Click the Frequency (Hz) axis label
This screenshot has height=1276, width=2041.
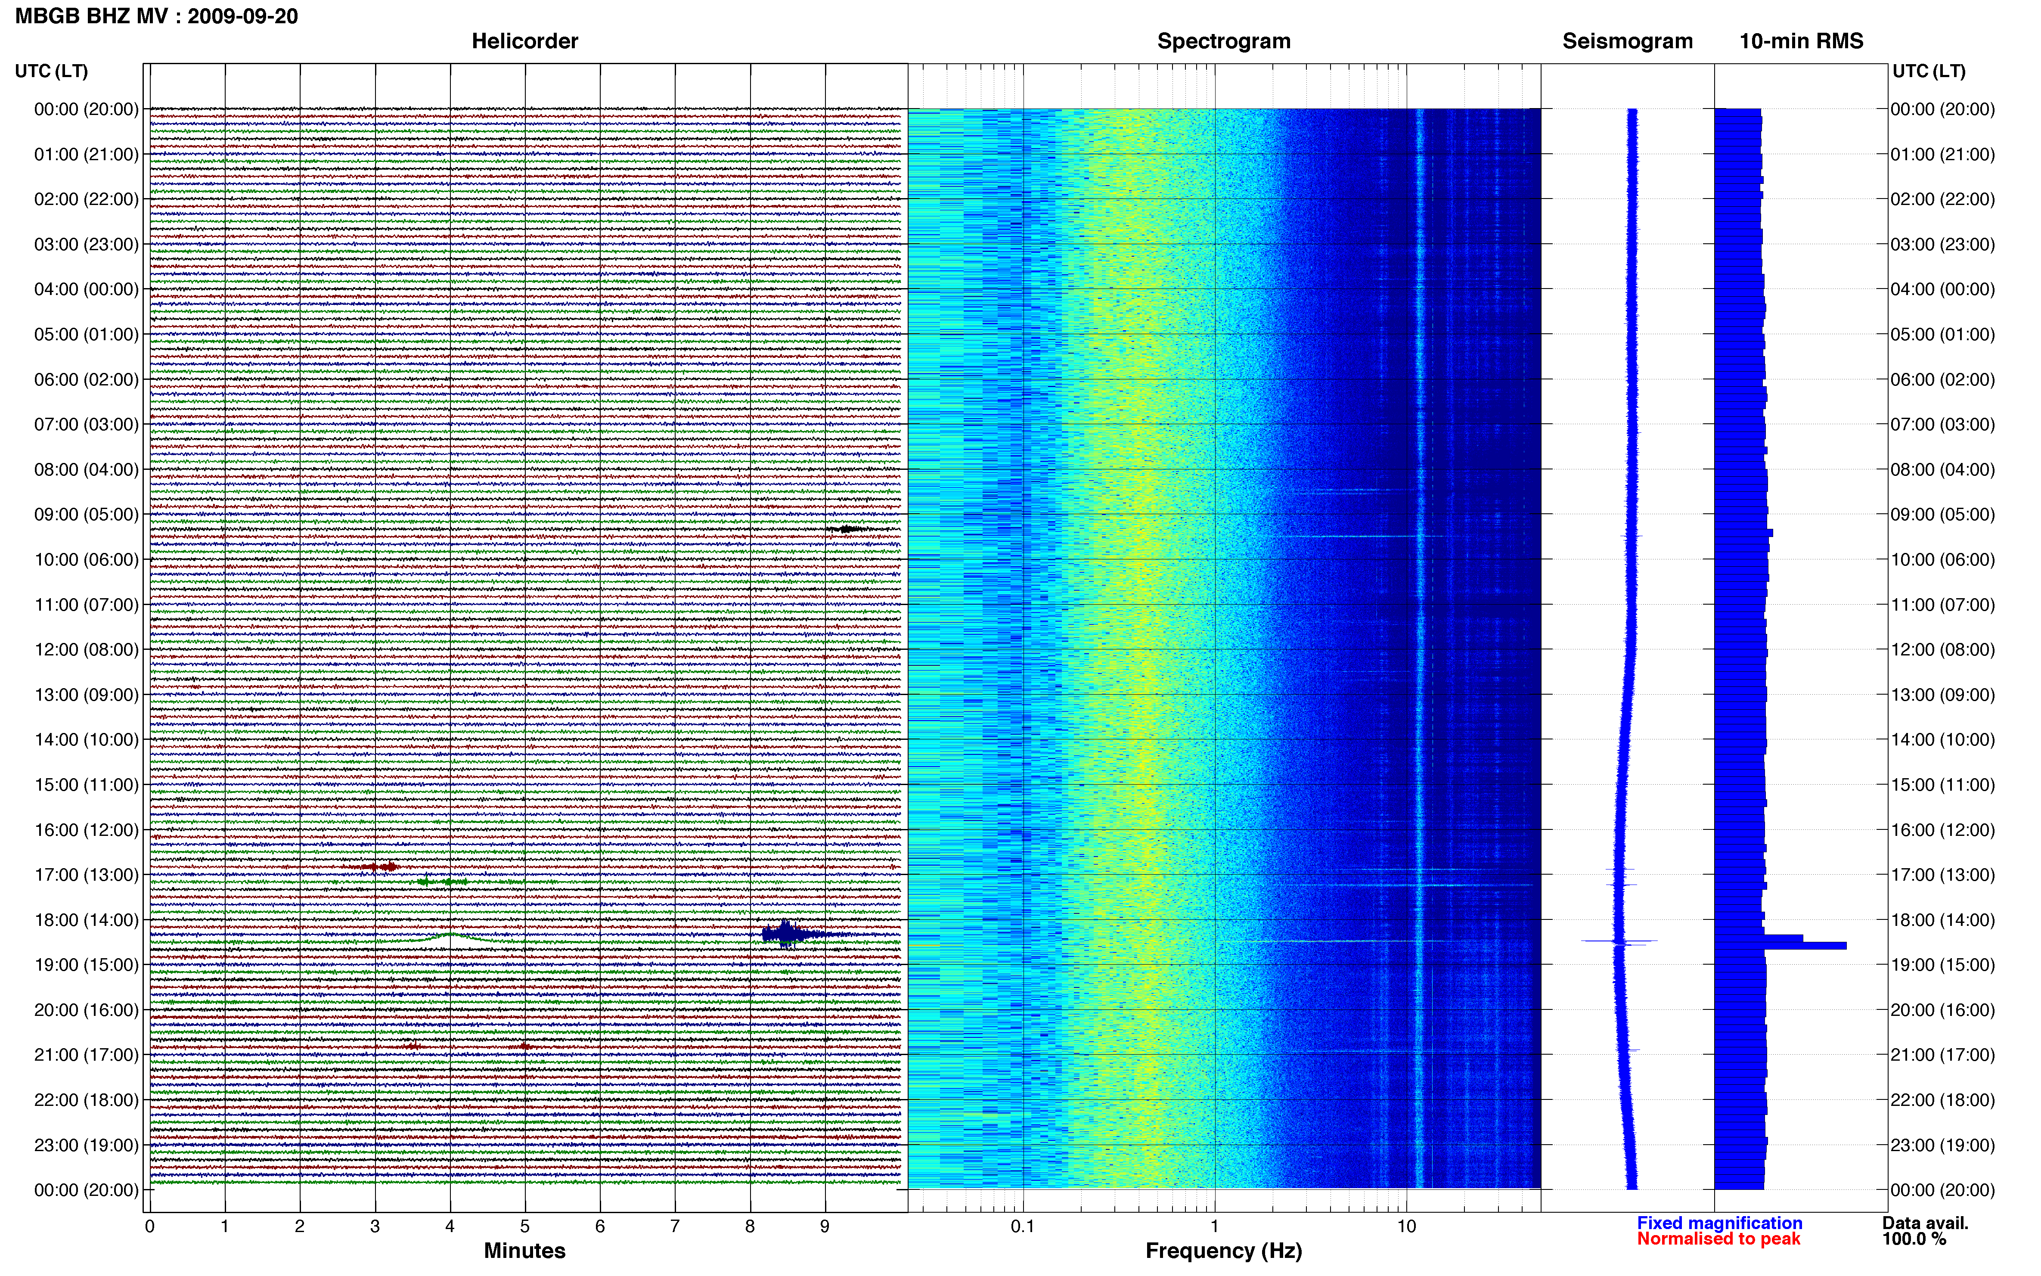[1223, 1251]
